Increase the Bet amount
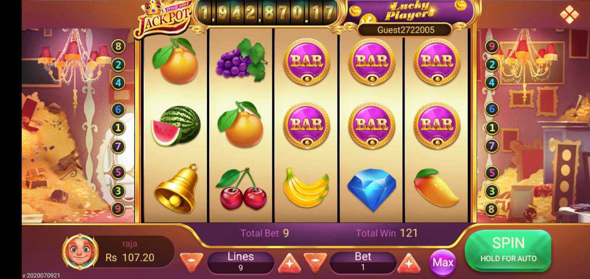The image size is (590, 279). [x=409, y=263]
